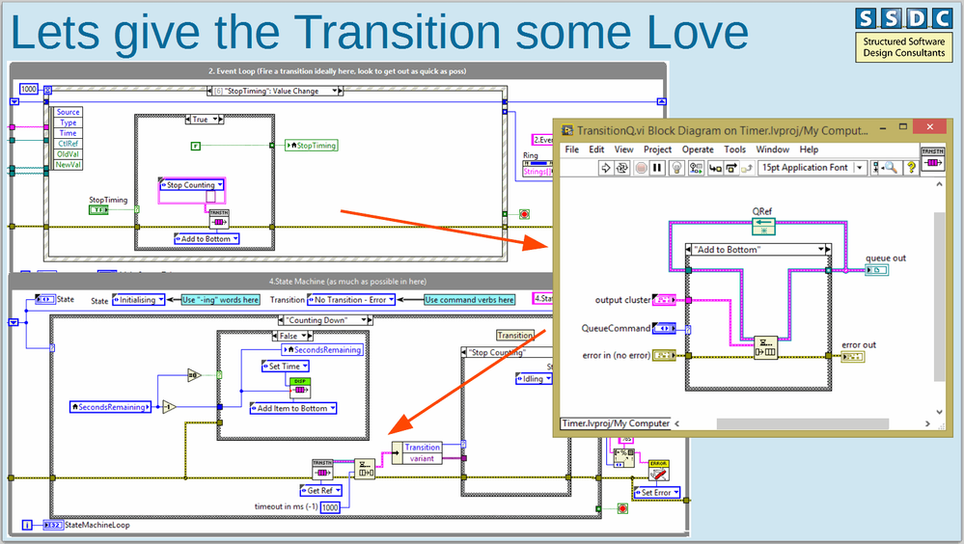
Task: Toggle Highlight Execution light bulb
Action: 676,168
